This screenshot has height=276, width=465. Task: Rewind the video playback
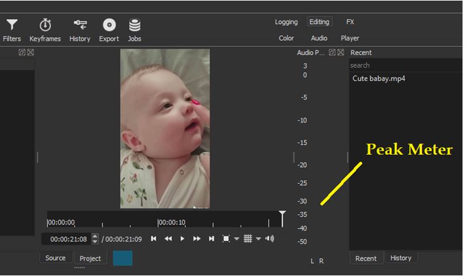click(x=168, y=239)
